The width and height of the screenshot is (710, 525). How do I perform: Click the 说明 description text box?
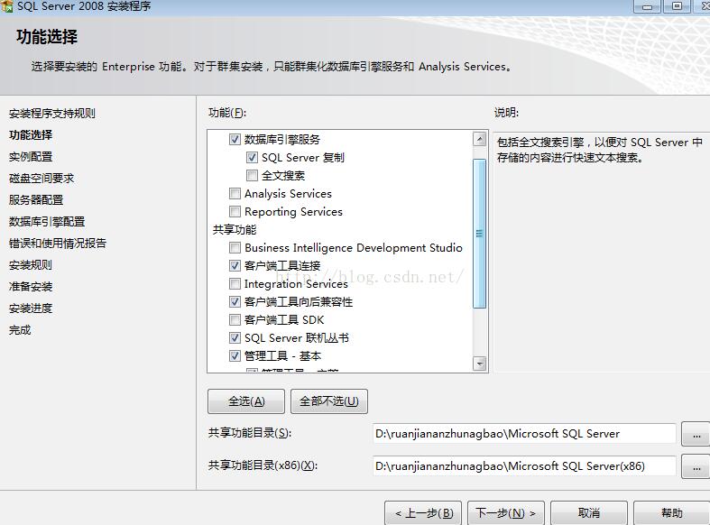click(602, 253)
